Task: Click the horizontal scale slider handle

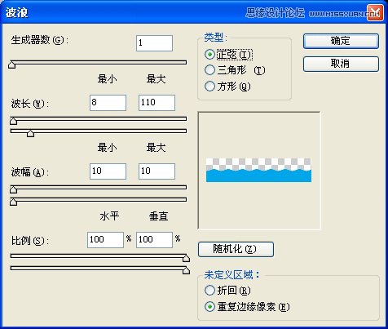Action: click(x=186, y=258)
